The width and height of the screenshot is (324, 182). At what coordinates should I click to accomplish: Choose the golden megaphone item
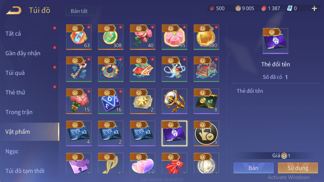[174, 101]
